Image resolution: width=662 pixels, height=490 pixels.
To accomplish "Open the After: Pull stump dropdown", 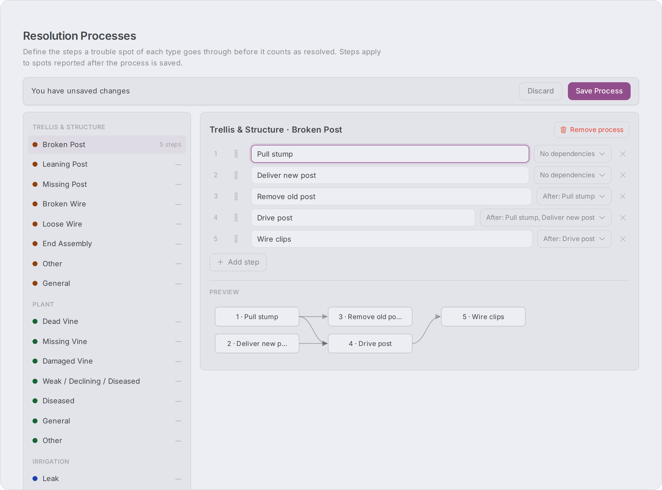I will tap(574, 196).
